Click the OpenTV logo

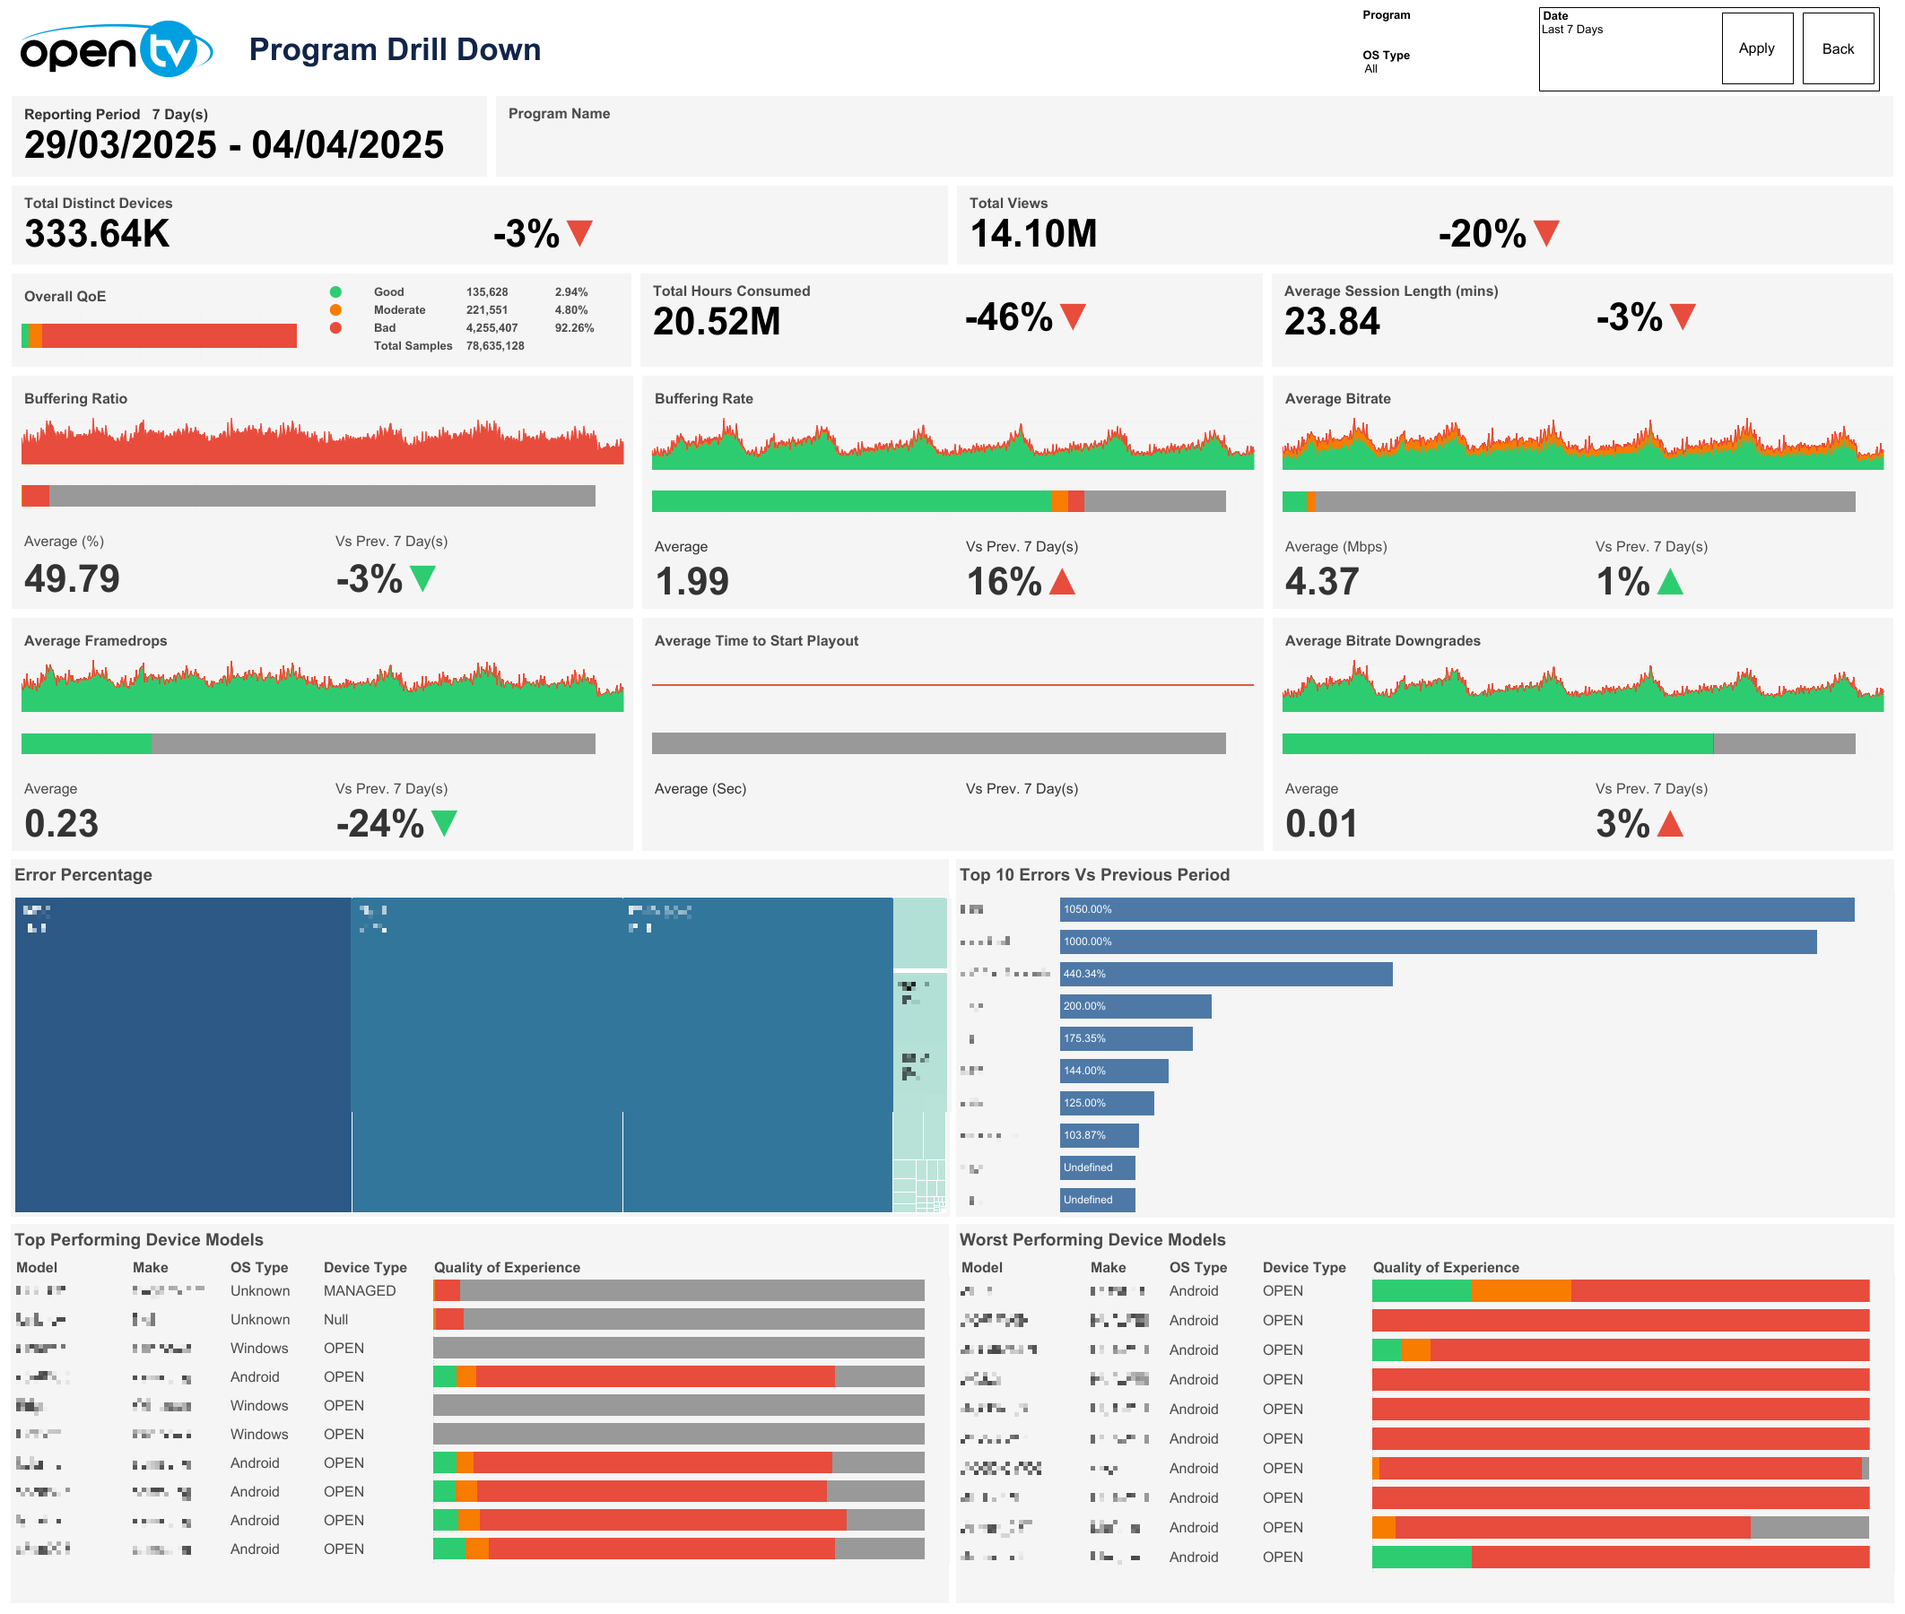(116, 49)
